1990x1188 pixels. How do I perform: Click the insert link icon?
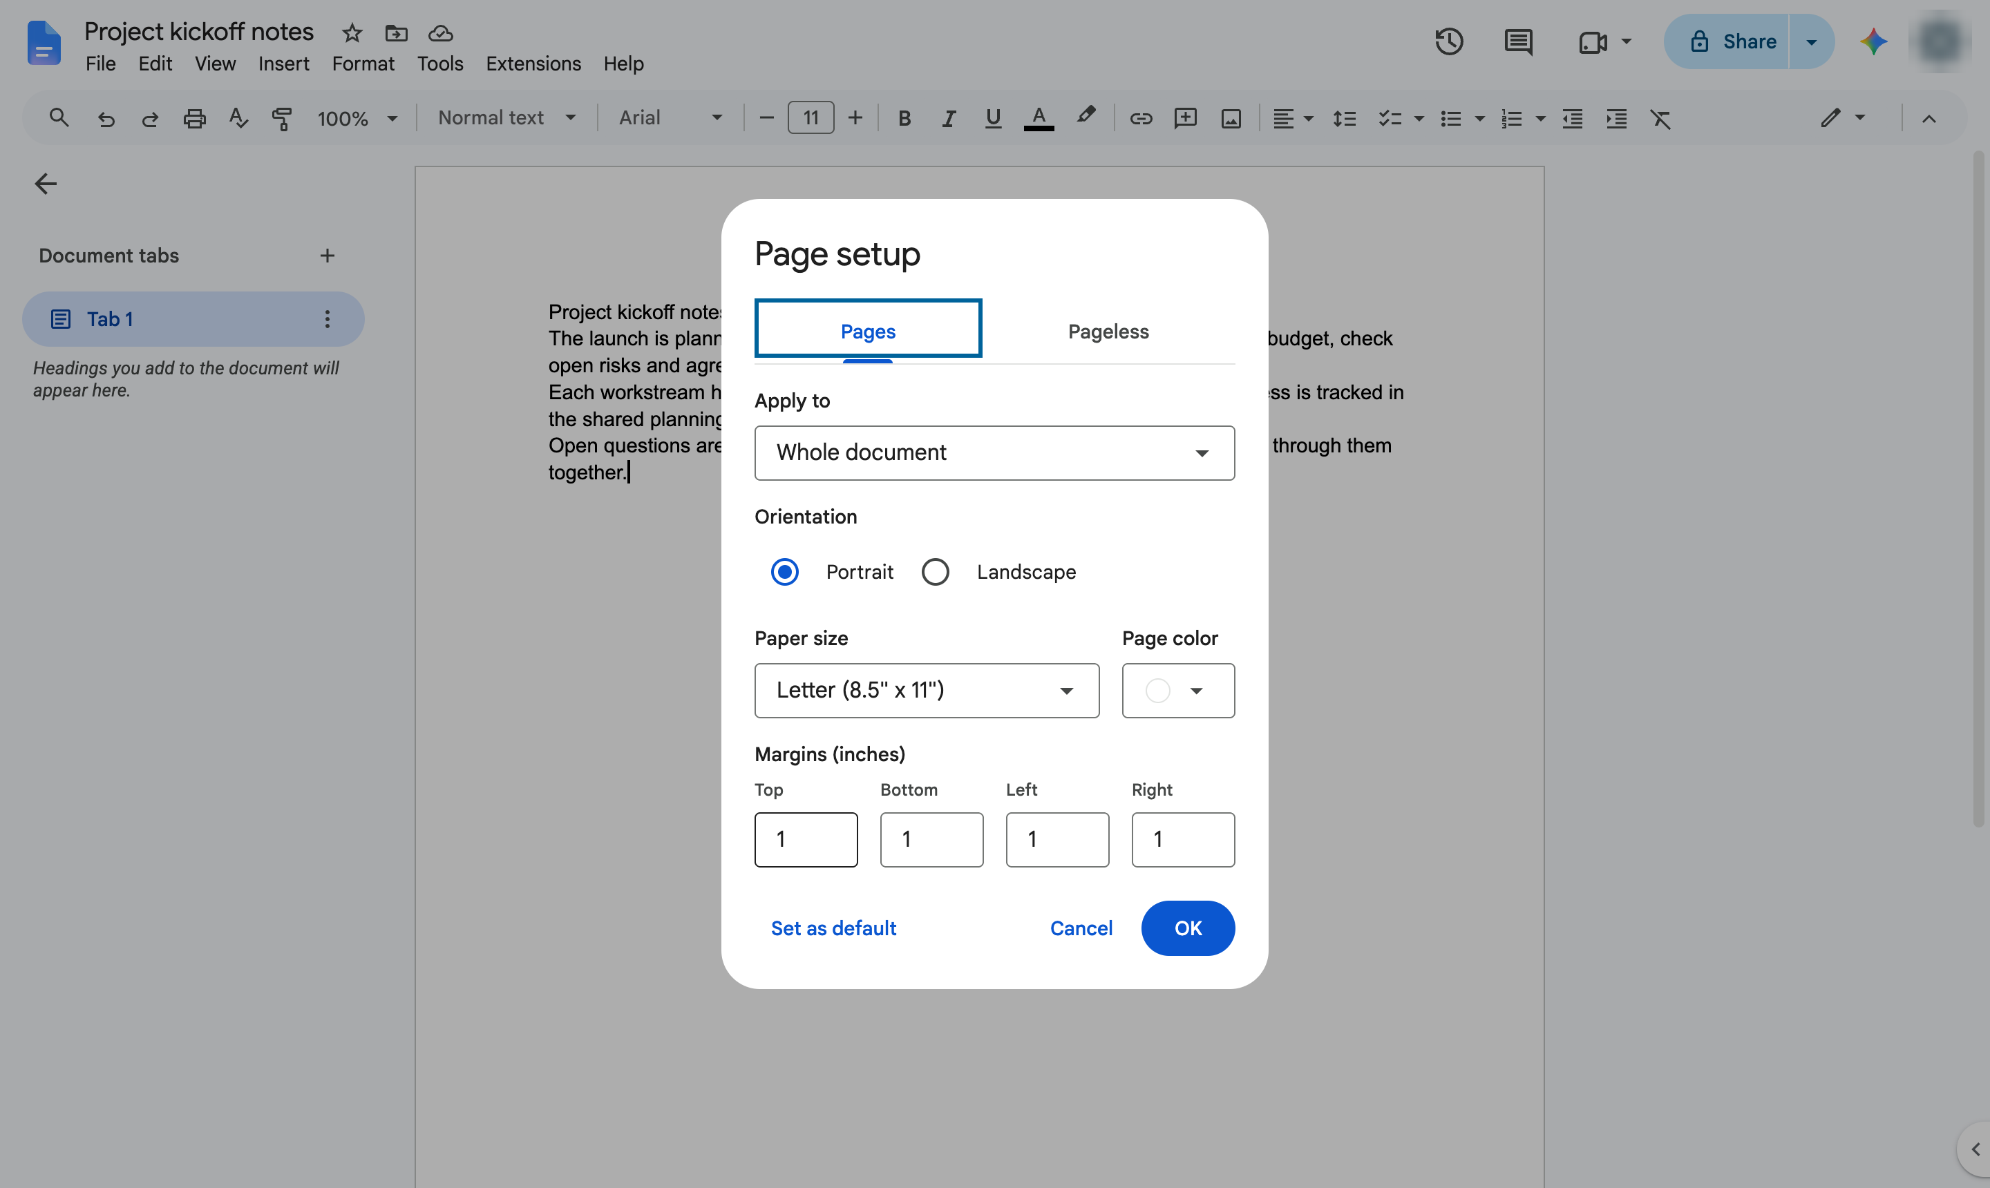(x=1140, y=119)
